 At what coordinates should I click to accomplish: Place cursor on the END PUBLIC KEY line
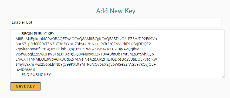point(36,75)
